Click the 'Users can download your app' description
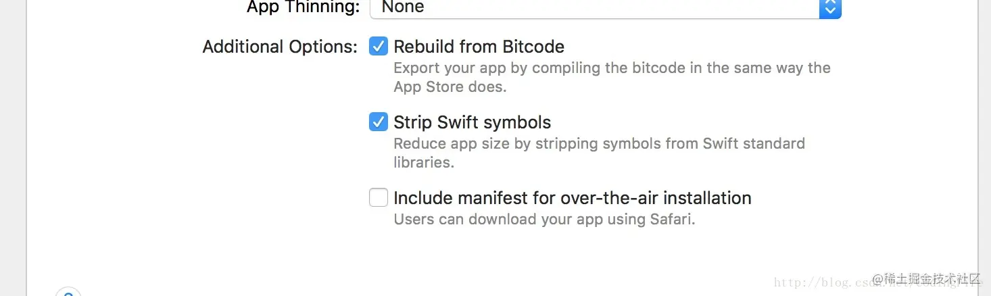This screenshot has height=296, width=991. pos(544,220)
